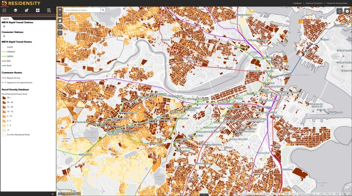Click the 20 - 30 density swatch

click(4, 102)
